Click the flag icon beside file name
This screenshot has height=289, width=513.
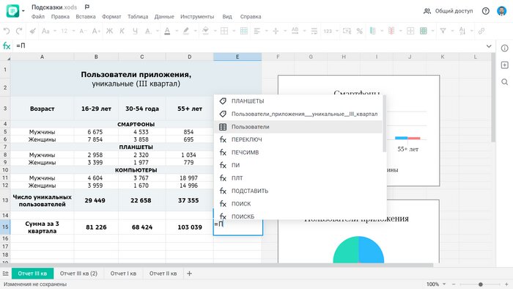coord(87,7)
